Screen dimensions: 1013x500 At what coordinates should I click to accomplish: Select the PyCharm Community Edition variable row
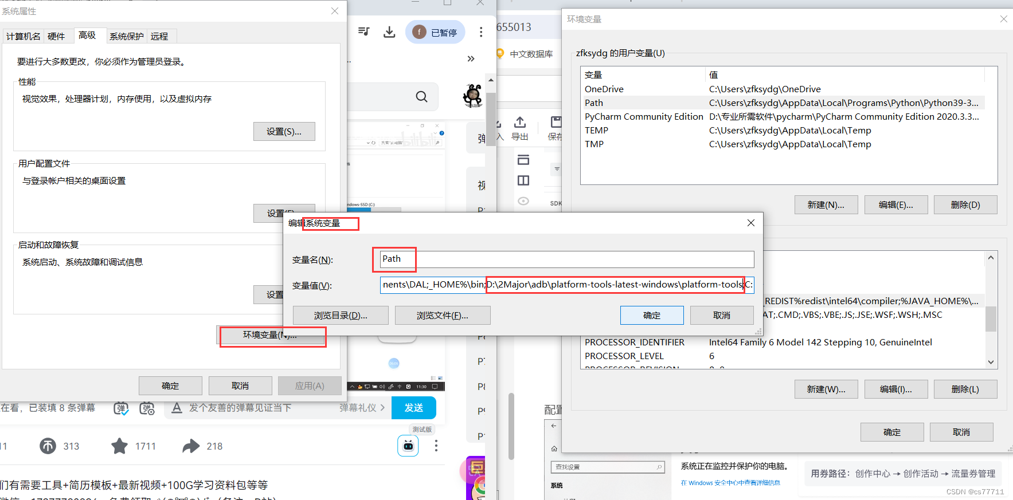tap(783, 117)
